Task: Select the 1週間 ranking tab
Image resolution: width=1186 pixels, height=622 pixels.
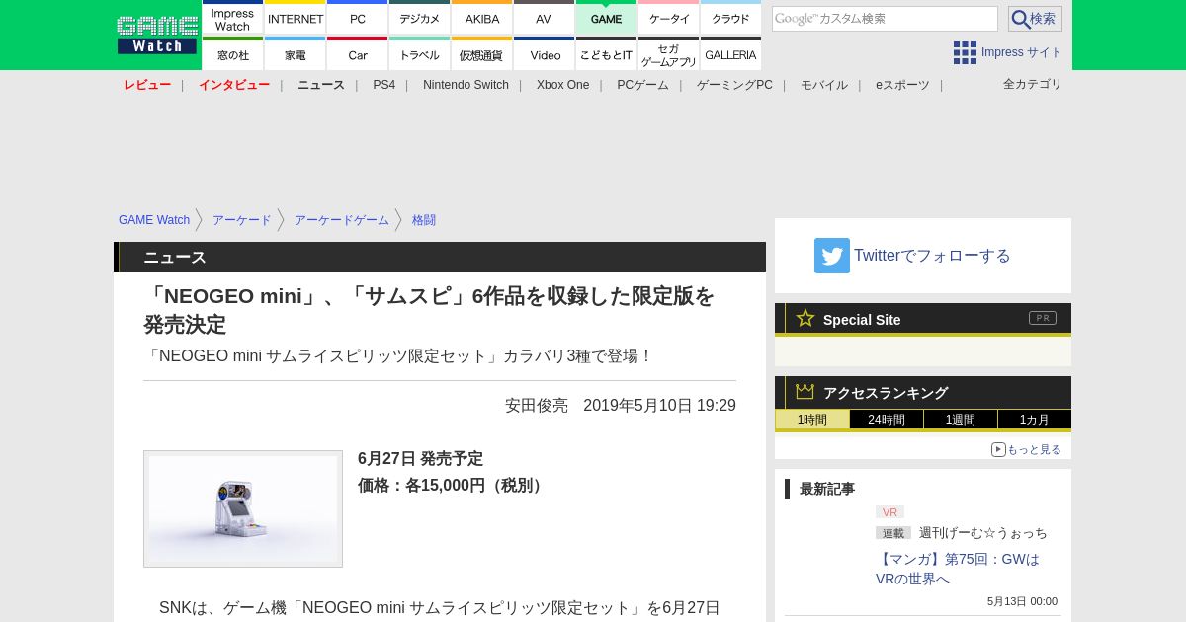Action: [961, 420]
